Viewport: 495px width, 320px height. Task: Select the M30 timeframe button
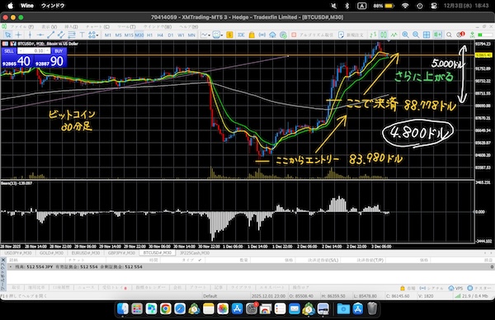coord(139,35)
